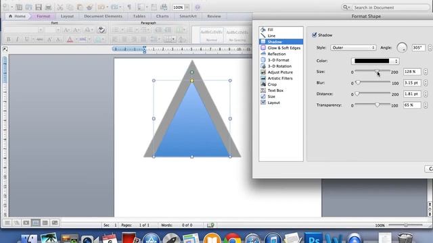Open the Review ribbon tab
The image size is (433, 243).
214,16
